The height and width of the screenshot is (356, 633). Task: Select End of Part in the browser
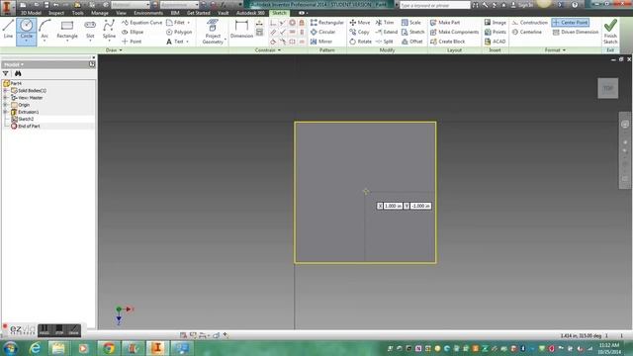click(26, 127)
